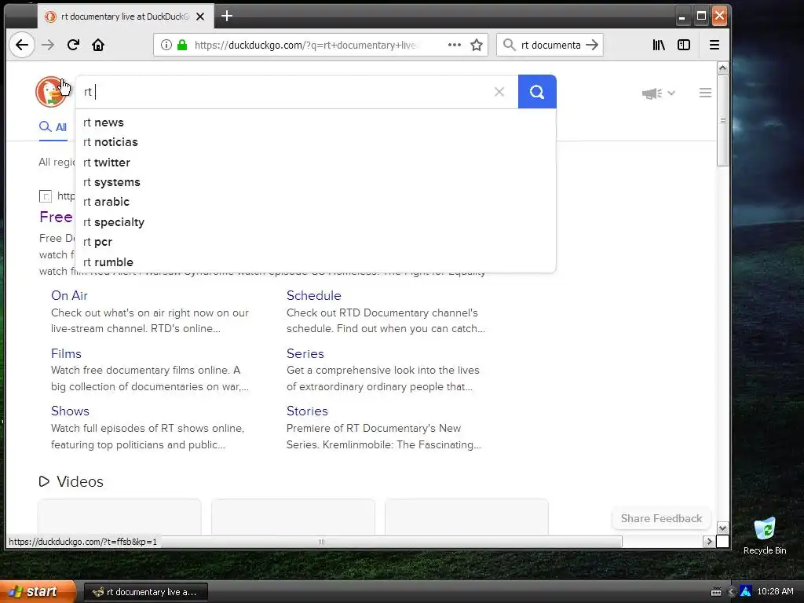Choose suggestion rt news
The width and height of the screenshot is (804, 603).
(x=316, y=122)
